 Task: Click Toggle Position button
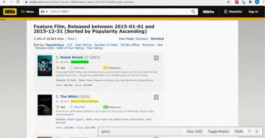[x=218, y=132]
